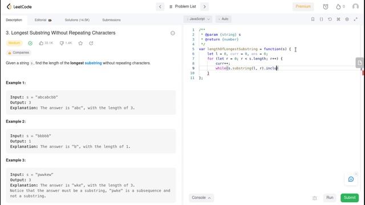365x205 pixels.
Task: Switch to the Editorial tab
Action: pyautogui.click(x=43, y=20)
